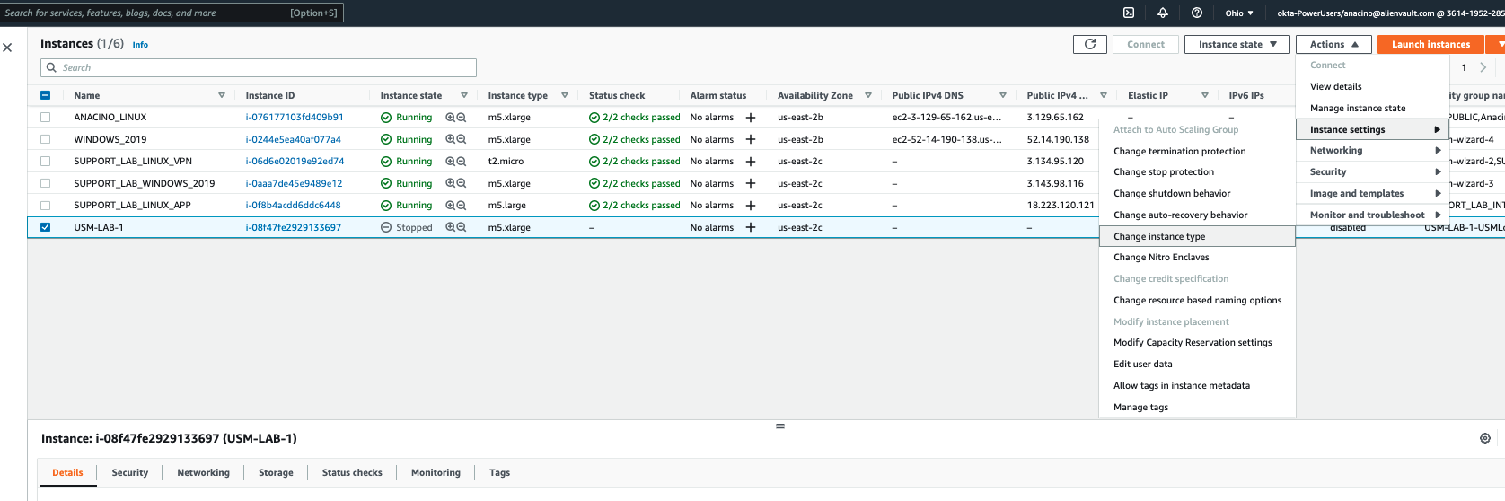Viewport: 1505px width, 501px height.
Task: Select Change termination protection
Action: pyautogui.click(x=1197, y=151)
